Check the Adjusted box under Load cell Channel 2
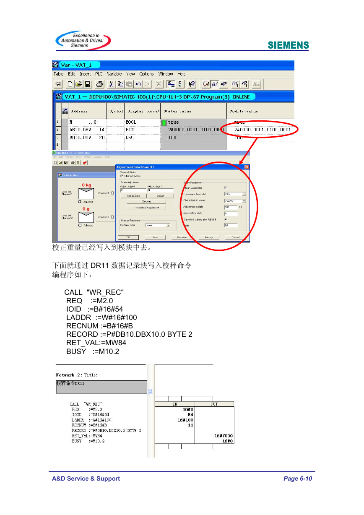 click(x=80, y=225)
